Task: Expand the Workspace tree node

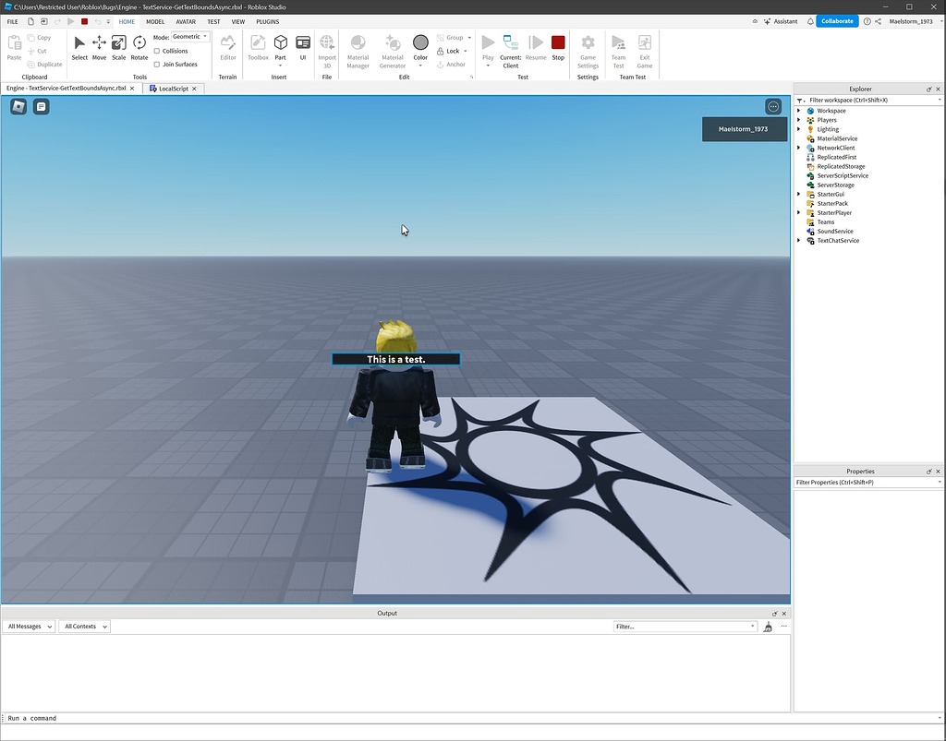Action: (799, 111)
